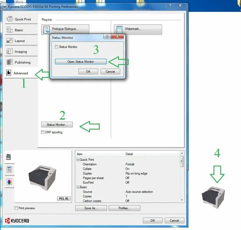The image size is (241, 230).
Task: Open the Layout tab
Action: [x=21, y=41]
